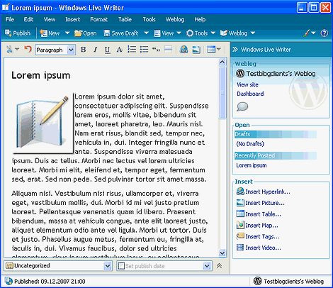Click the toolbar Insert Hyperlink globe icon
333x288 pixels.
pos(184,50)
